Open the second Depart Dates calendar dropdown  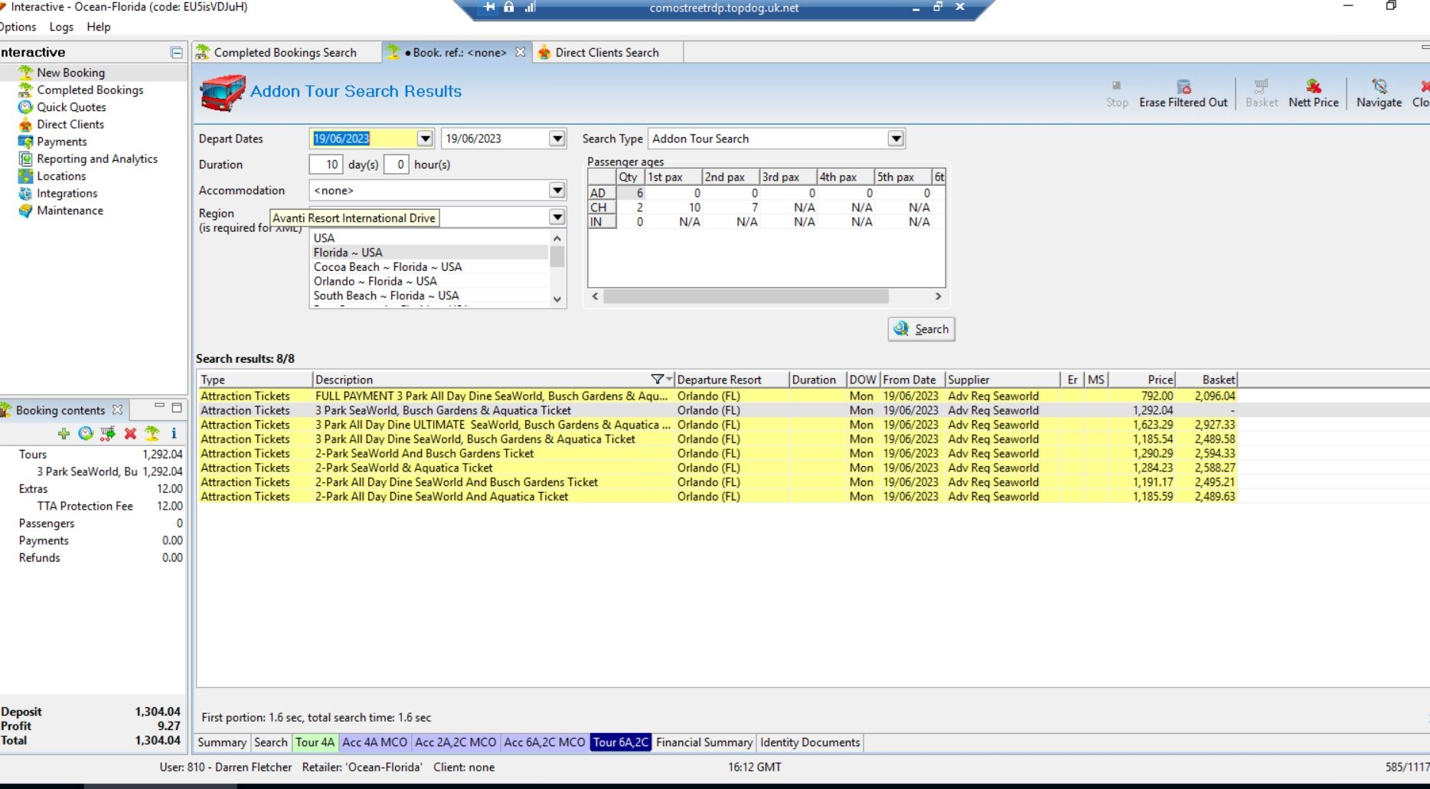(557, 139)
